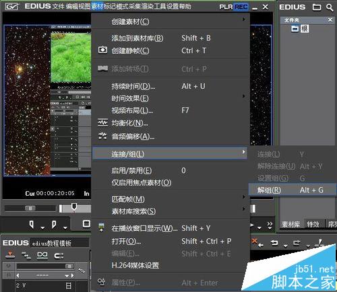Screen dimensions: 337x292
Task: Open the 设置 menu
Action: pos(173,6)
